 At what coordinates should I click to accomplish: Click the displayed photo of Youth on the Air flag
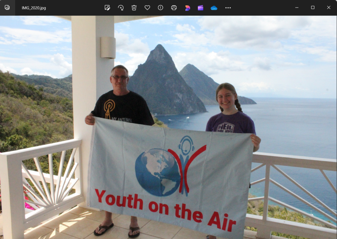click(x=168, y=127)
